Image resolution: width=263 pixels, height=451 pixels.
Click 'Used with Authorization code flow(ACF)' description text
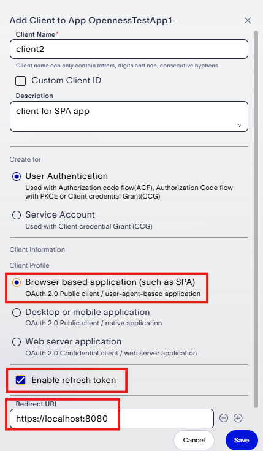coord(129,192)
